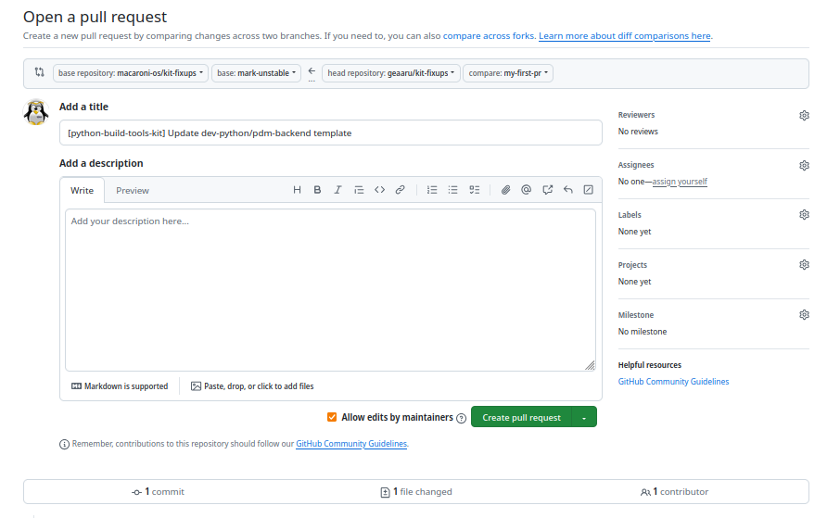This screenshot has height=518, width=840.
Task: Click the help icon beside maintainers edits
Action: tap(461, 418)
